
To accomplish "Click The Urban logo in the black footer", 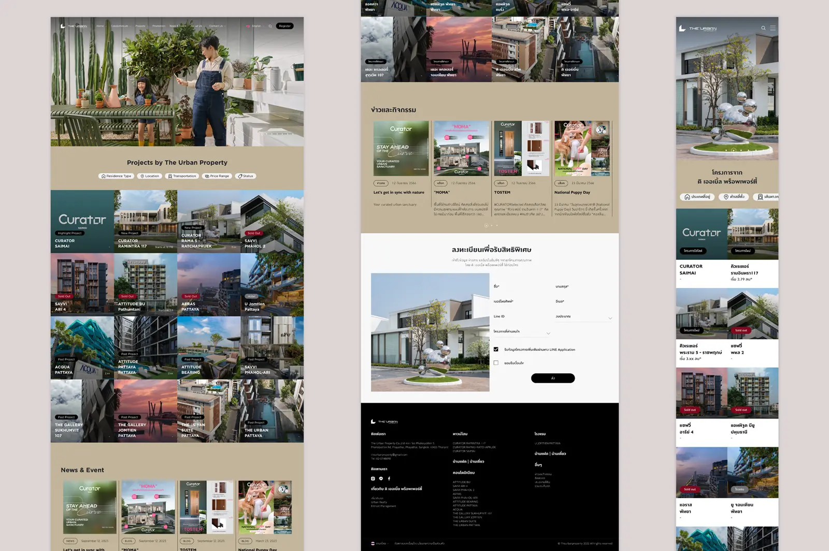I will pyautogui.click(x=384, y=422).
